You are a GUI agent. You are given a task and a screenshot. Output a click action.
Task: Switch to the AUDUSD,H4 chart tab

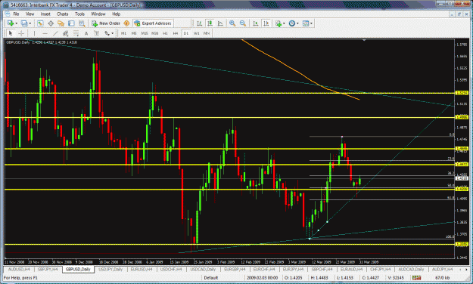pyautogui.click(x=19, y=269)
